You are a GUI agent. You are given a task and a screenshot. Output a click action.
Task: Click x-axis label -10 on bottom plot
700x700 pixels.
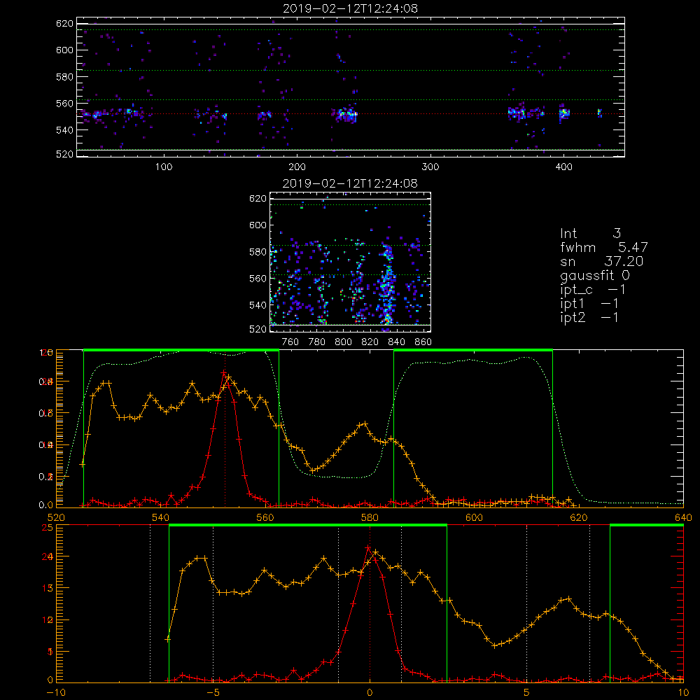pyautogui.click(x=56, y=693)
